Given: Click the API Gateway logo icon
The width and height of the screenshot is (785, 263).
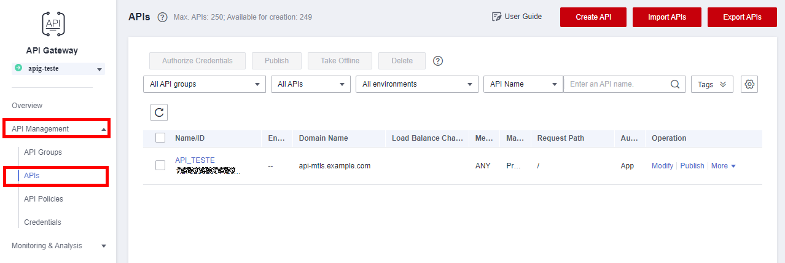Looking at the screenshot, I should [x=52, y=25].
